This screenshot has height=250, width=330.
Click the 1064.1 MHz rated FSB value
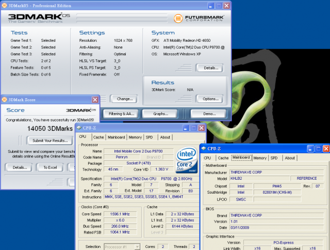pyautogui.click(x=120, y=232)
